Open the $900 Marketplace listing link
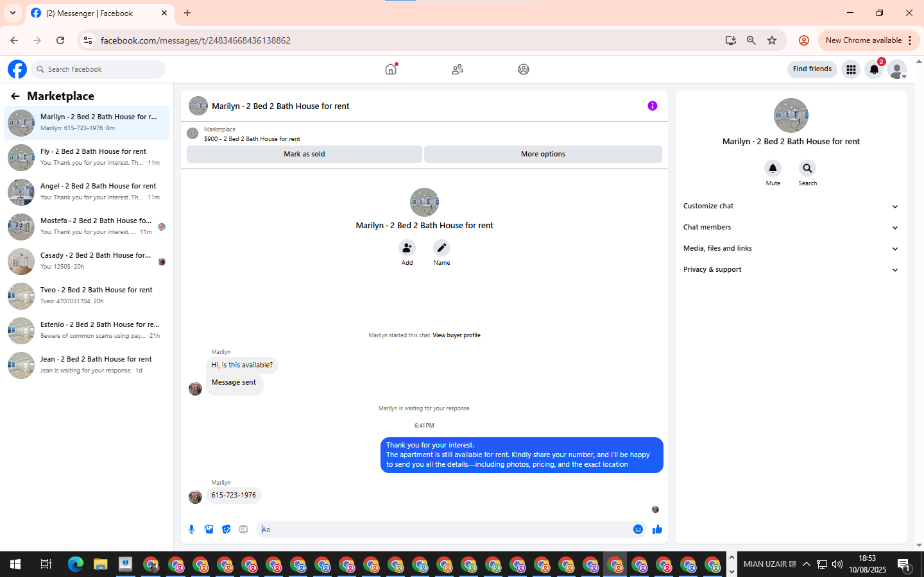This screenshot has width=924, height=577. [252, 138]
